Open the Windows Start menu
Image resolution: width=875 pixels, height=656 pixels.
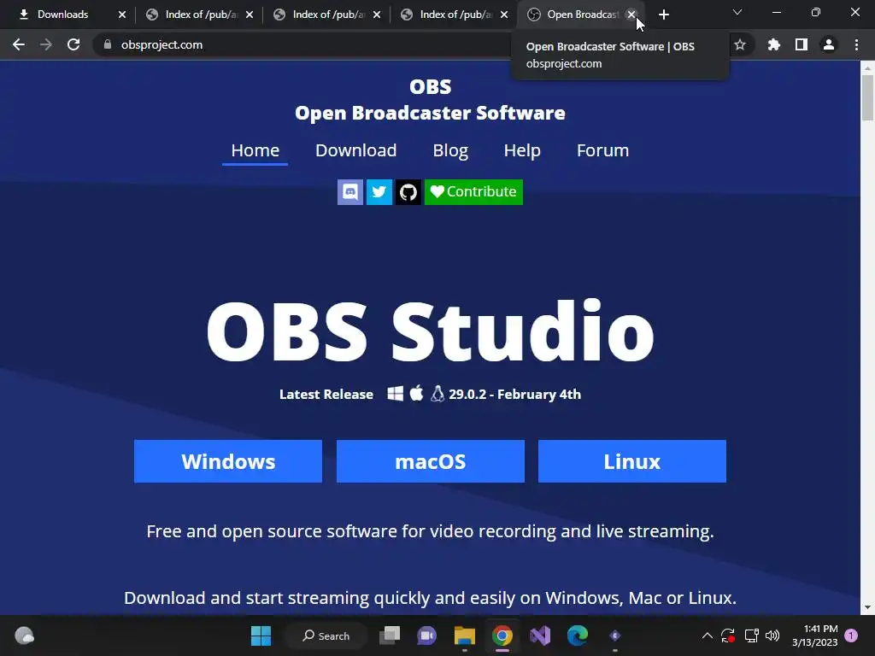coord(261,635)
